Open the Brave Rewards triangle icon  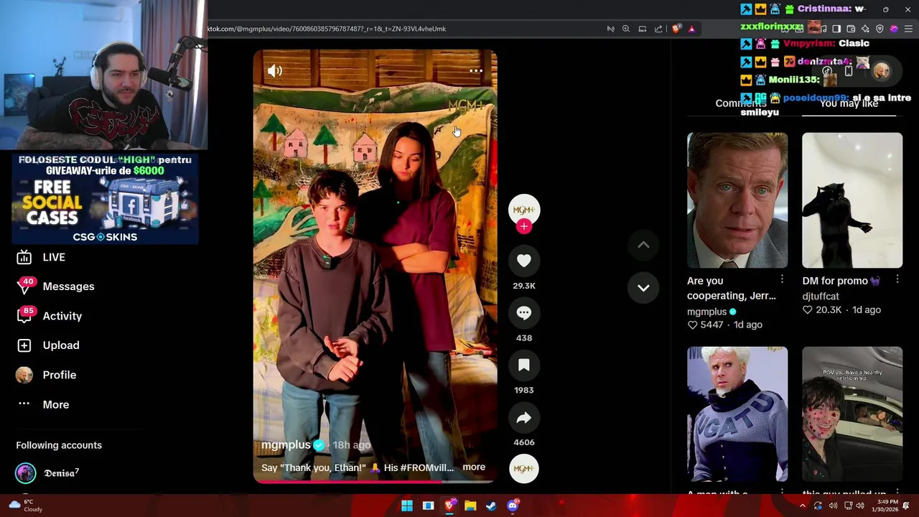point(691,29)
